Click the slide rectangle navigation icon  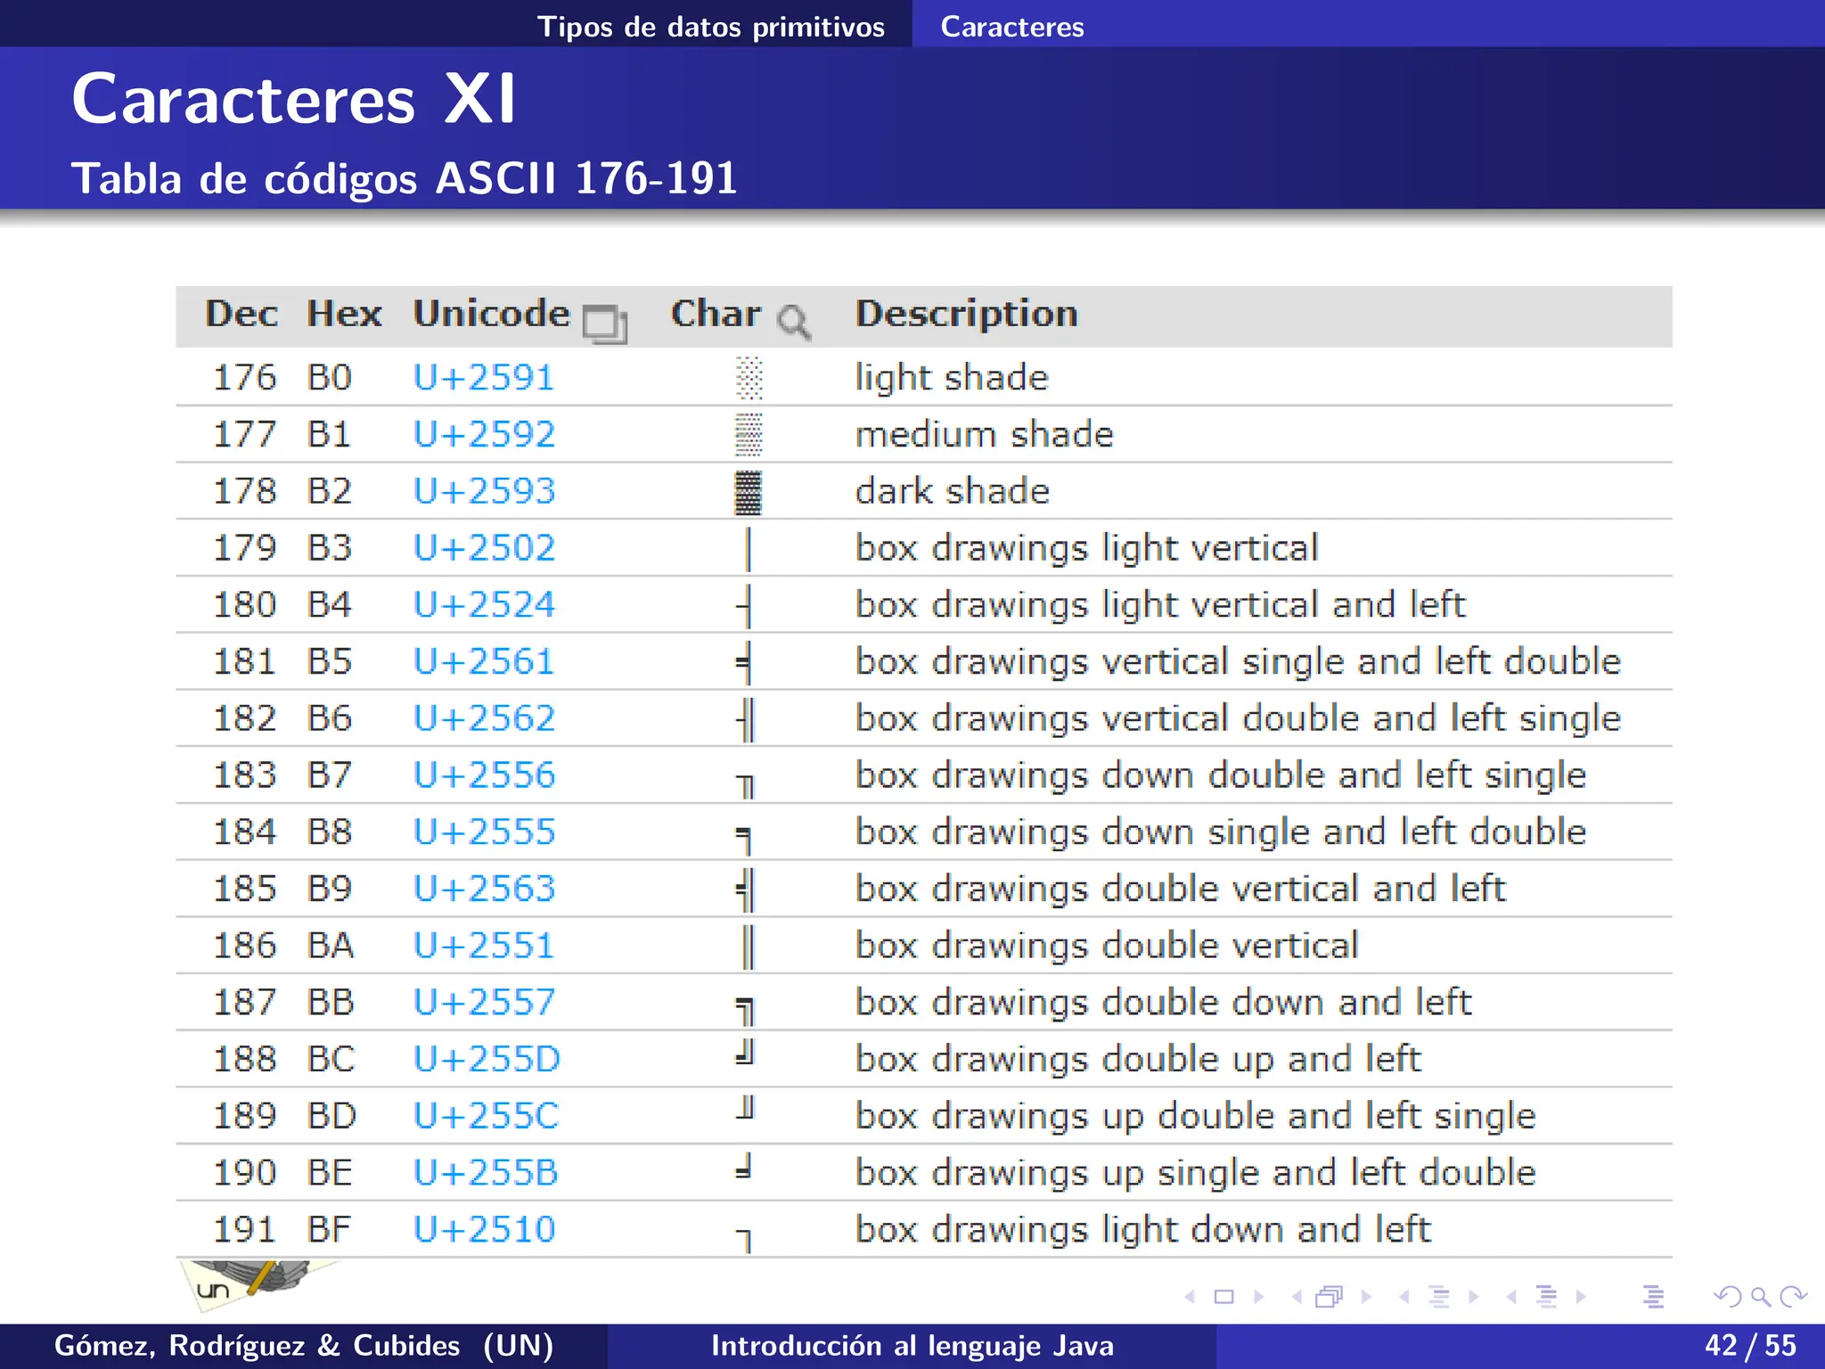tap(1224, 1297)
